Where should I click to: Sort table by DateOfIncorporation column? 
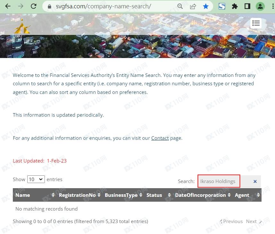pyautogui.click(x=203, y=195)
